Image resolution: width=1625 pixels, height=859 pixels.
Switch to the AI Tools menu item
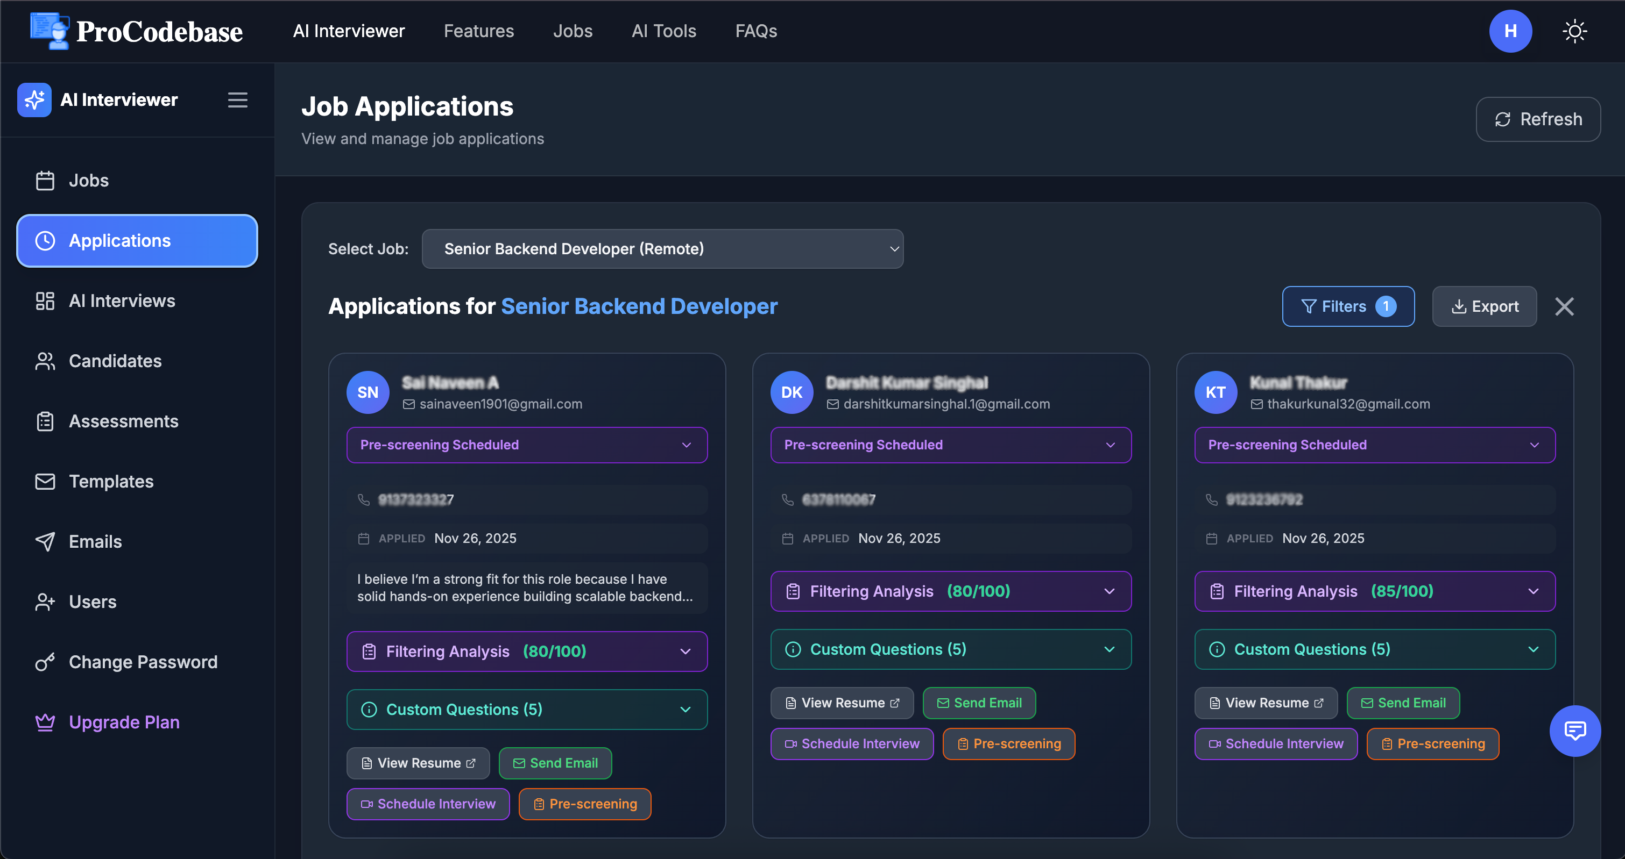pos(663,31)
